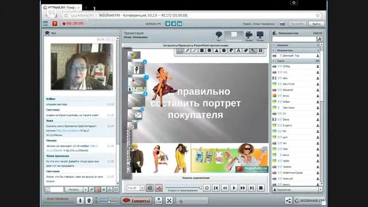368x207 pixels.
Task: Click the STOP icon next to Говорить
Action: (x=159, y=201)
